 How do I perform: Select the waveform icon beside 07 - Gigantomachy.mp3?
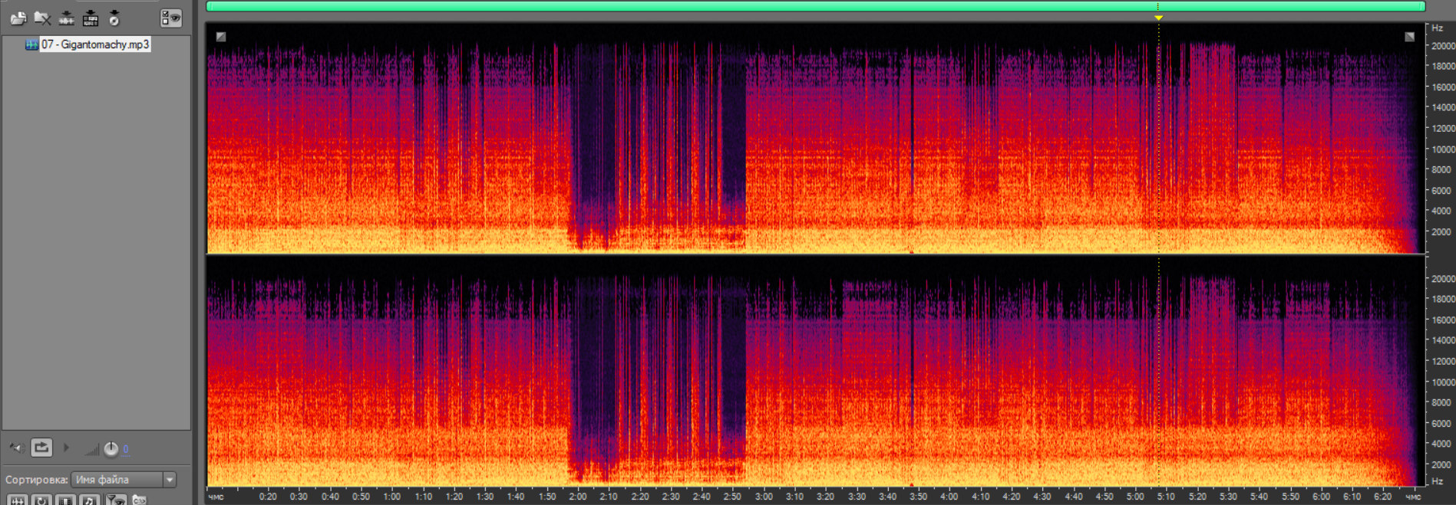pyautogui.click(x=31, y=44)
